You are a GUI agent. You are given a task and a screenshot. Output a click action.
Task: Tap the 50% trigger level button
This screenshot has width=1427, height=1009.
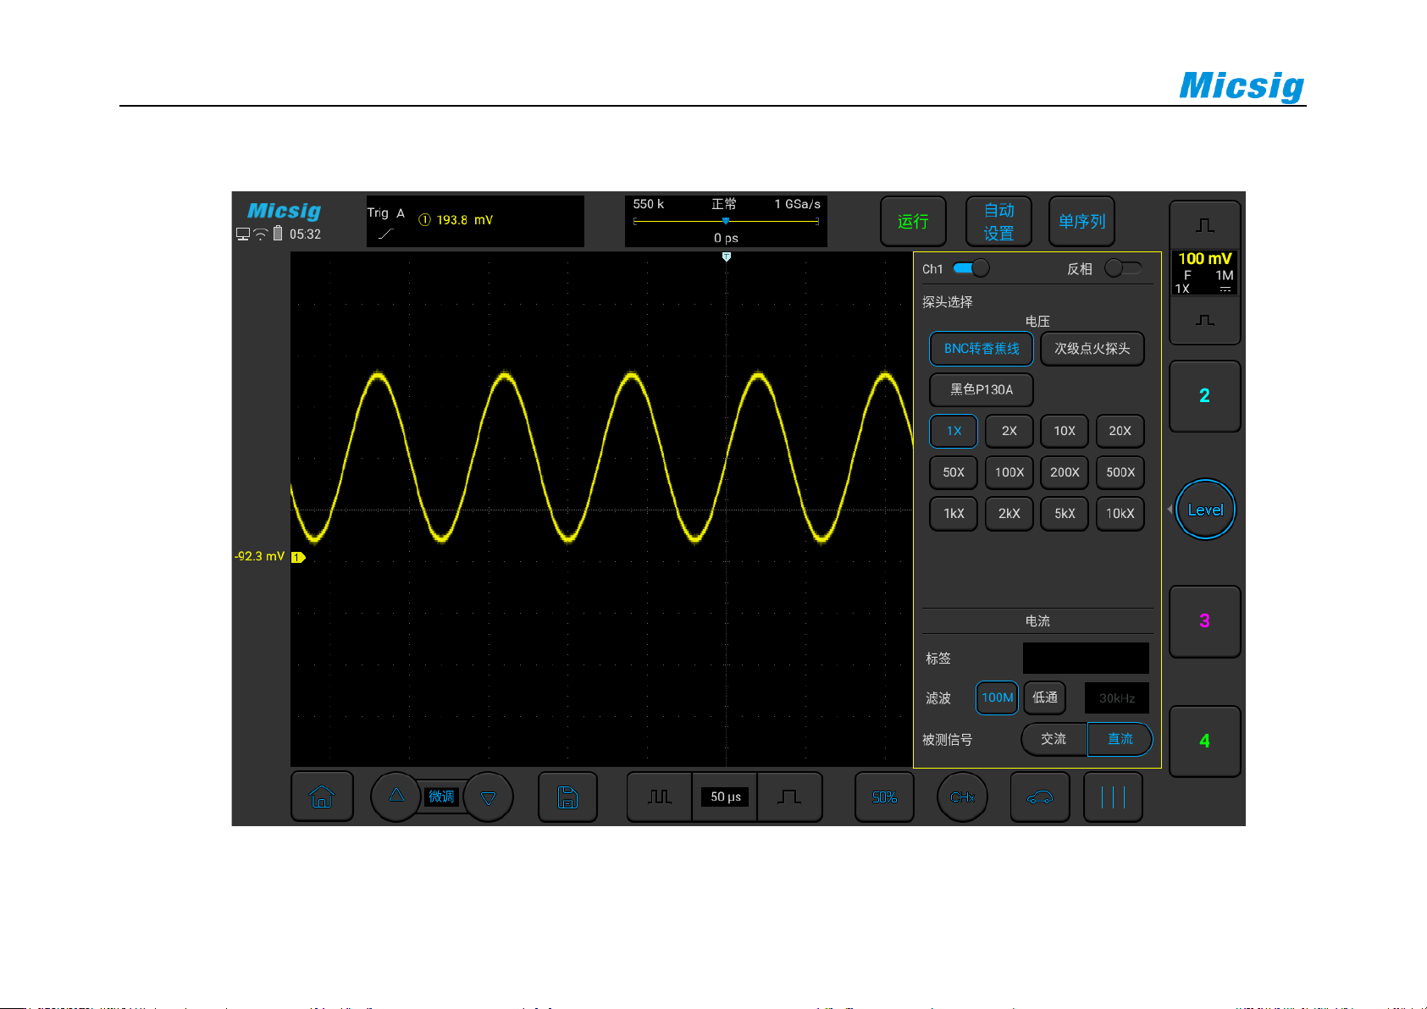(884, 797)
